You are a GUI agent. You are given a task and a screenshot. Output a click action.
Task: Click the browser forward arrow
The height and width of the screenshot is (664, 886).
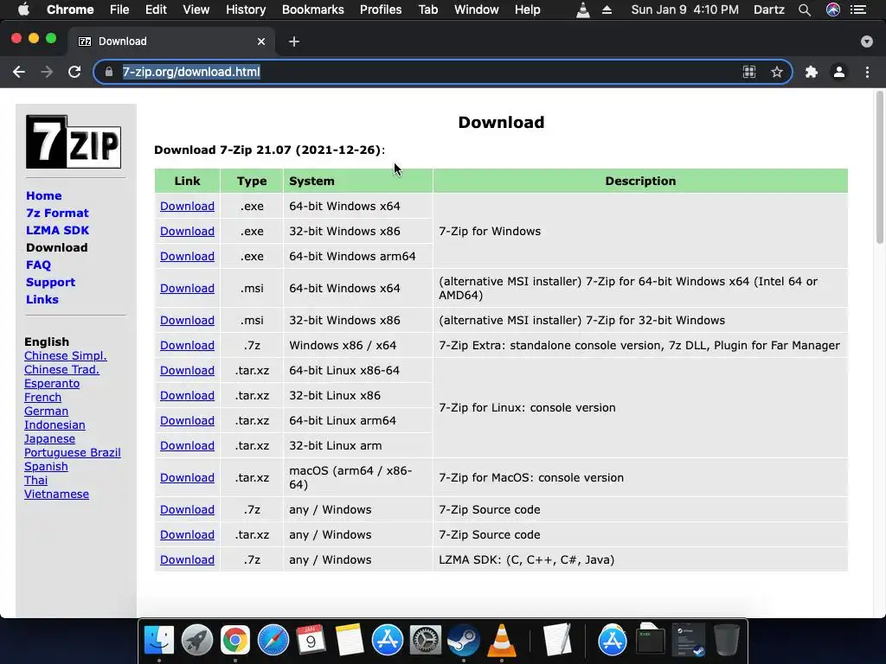[x=47, y=72]
